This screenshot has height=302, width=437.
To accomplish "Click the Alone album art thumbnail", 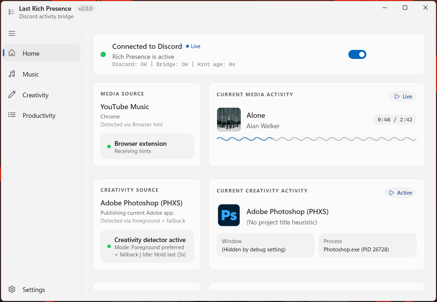I will [x=229, y=120].
